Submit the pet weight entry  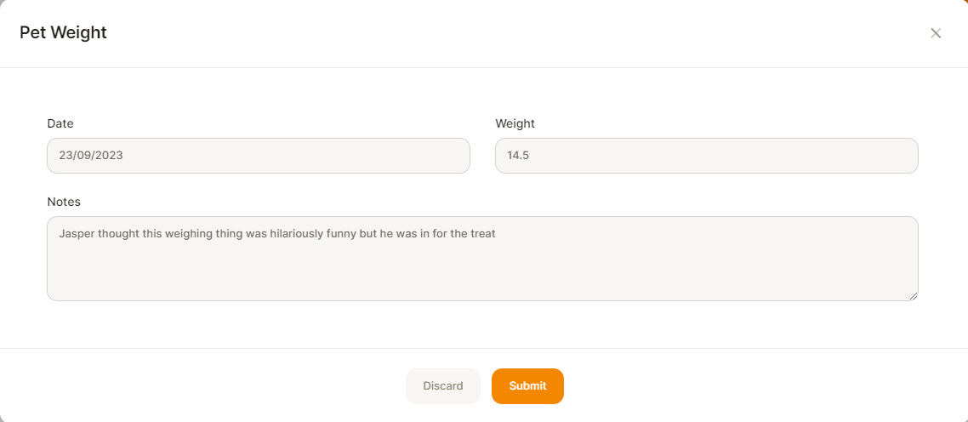(527, 386)
